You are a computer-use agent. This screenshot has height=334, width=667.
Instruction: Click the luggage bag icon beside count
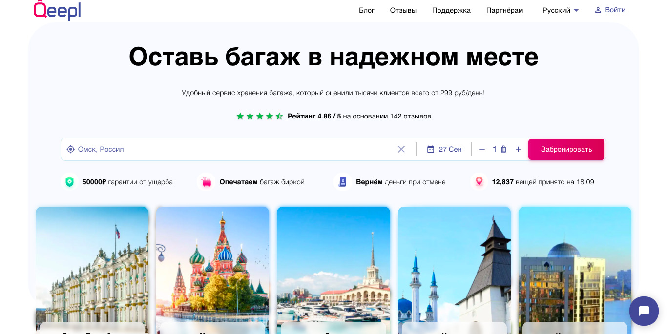click(503, 149)
